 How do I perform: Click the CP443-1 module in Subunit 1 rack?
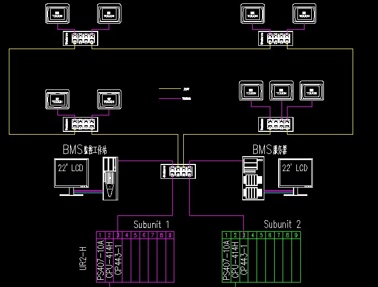click(x=118, y=260)
